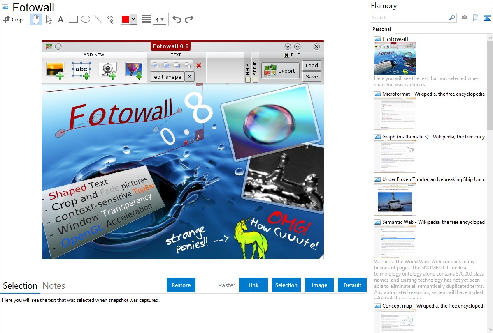Click the sidebar scrollbar up arrow
Viewport: 493px width, 333px height.
point(490,38)
